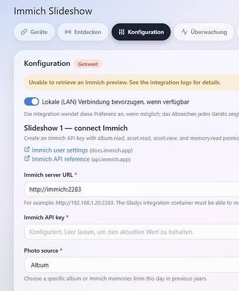Open the Immich API reference link
The width and height of the screenshot is (239, 291).
pos(61,159)
